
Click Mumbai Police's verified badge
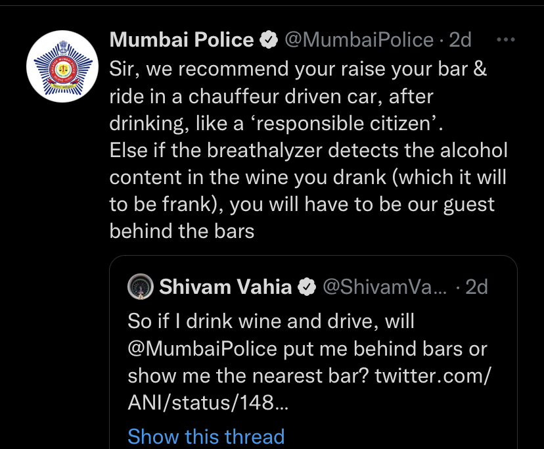click(x=269, y=40)
